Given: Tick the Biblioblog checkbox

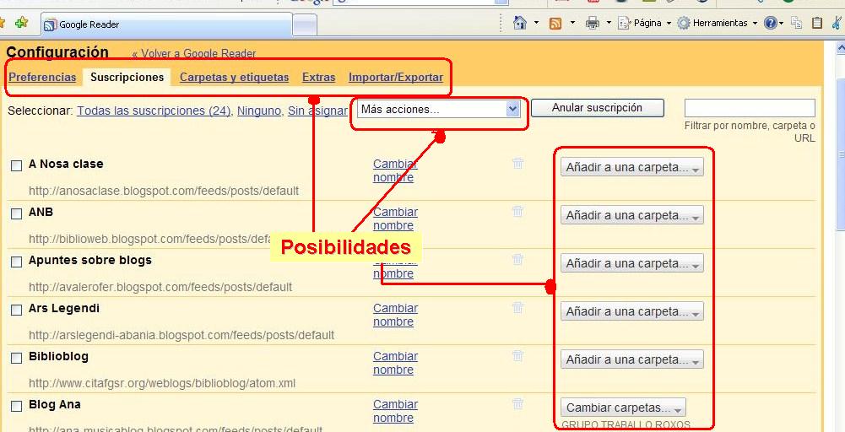Looking at the screenshot, I should coord(17,358).
